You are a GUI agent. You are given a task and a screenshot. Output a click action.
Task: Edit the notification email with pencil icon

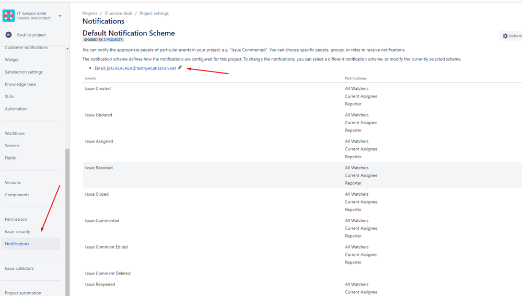click(180, 67)
